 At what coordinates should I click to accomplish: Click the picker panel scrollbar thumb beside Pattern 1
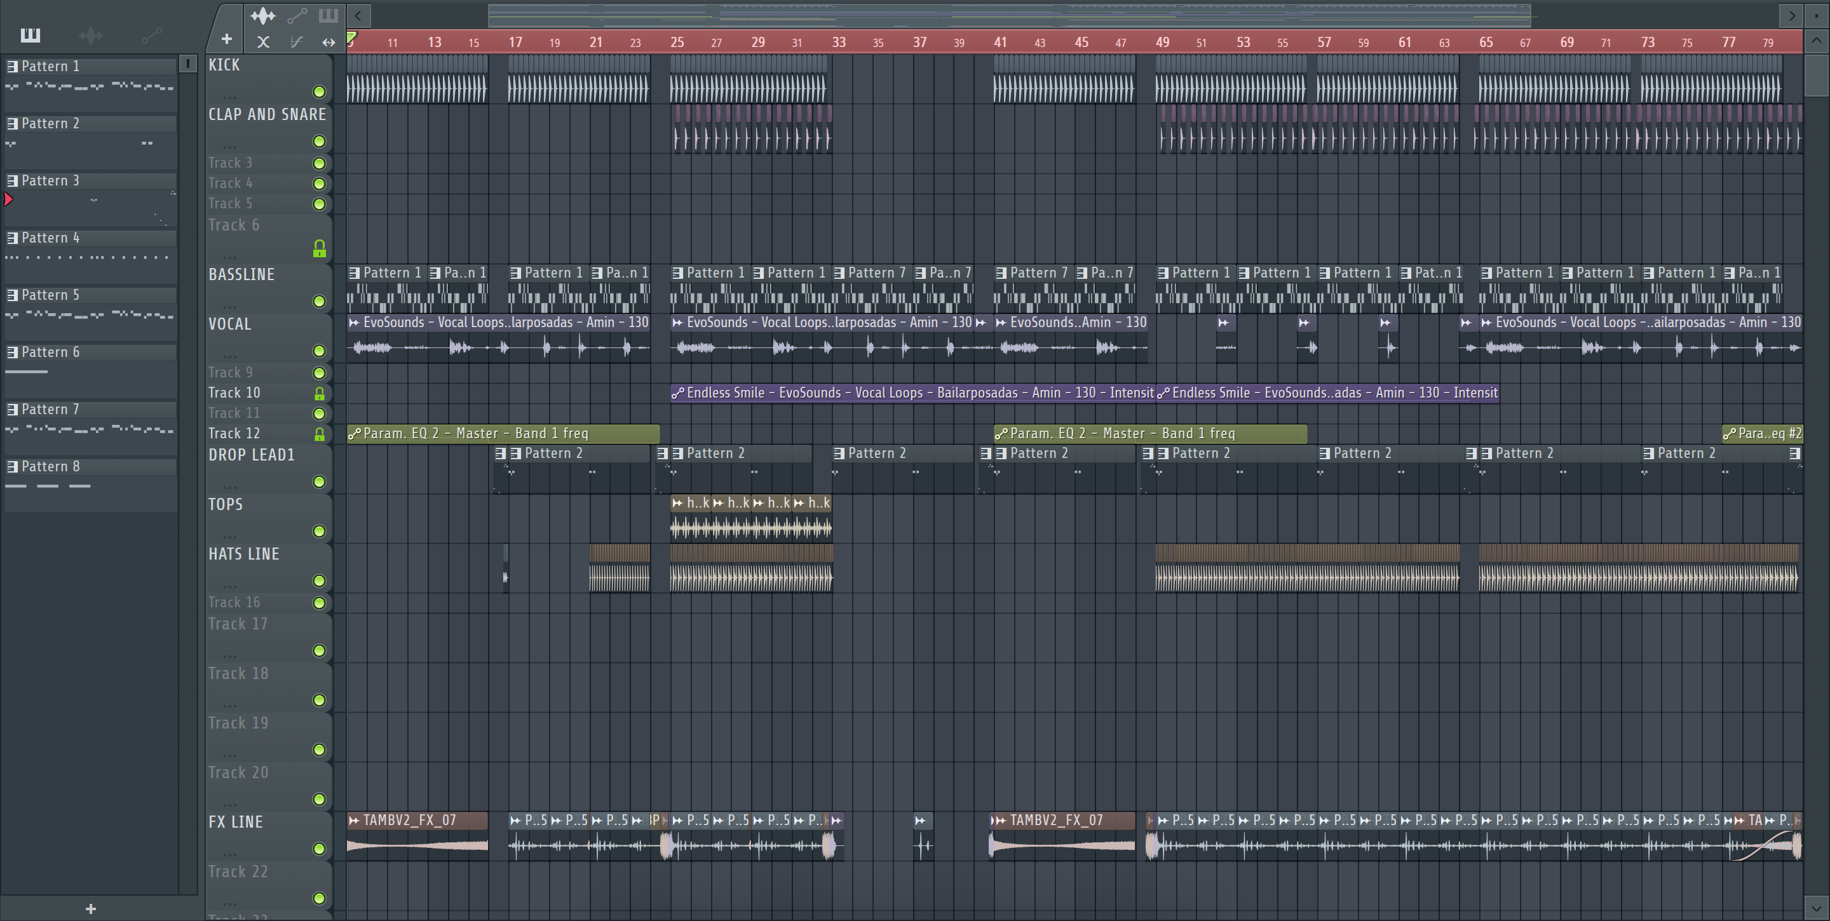click(x=187, y=64)
